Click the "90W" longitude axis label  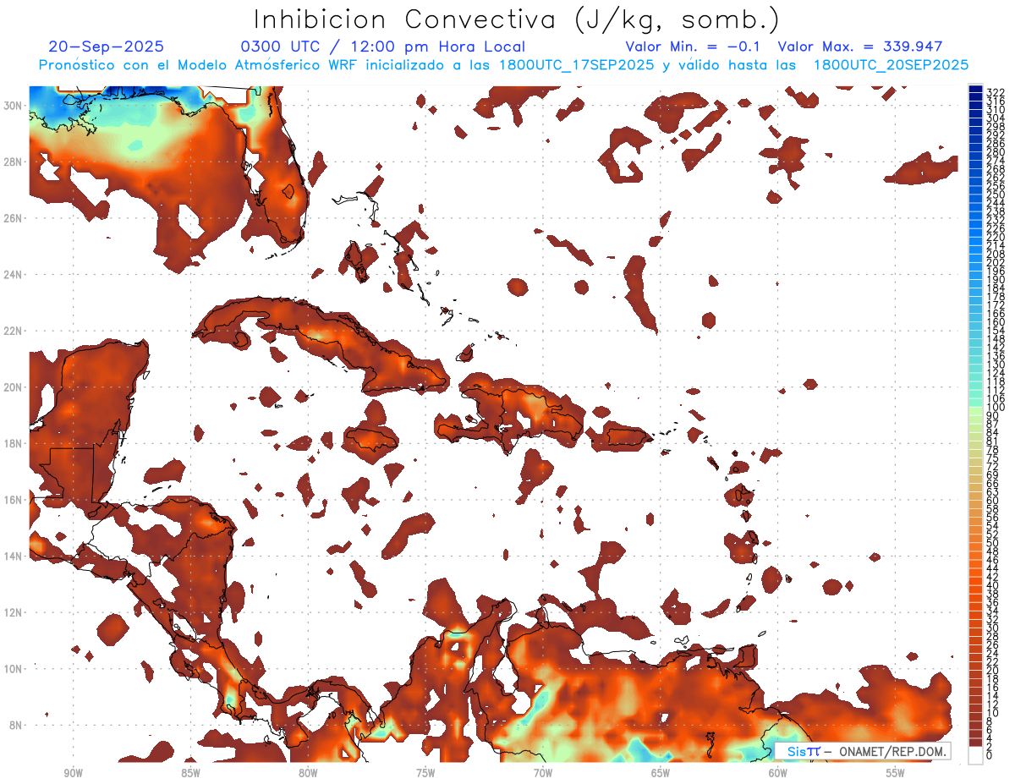pyautogui.click(x=73, y=773)
